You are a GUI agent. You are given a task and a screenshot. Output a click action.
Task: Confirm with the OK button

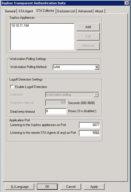[47, 187]
